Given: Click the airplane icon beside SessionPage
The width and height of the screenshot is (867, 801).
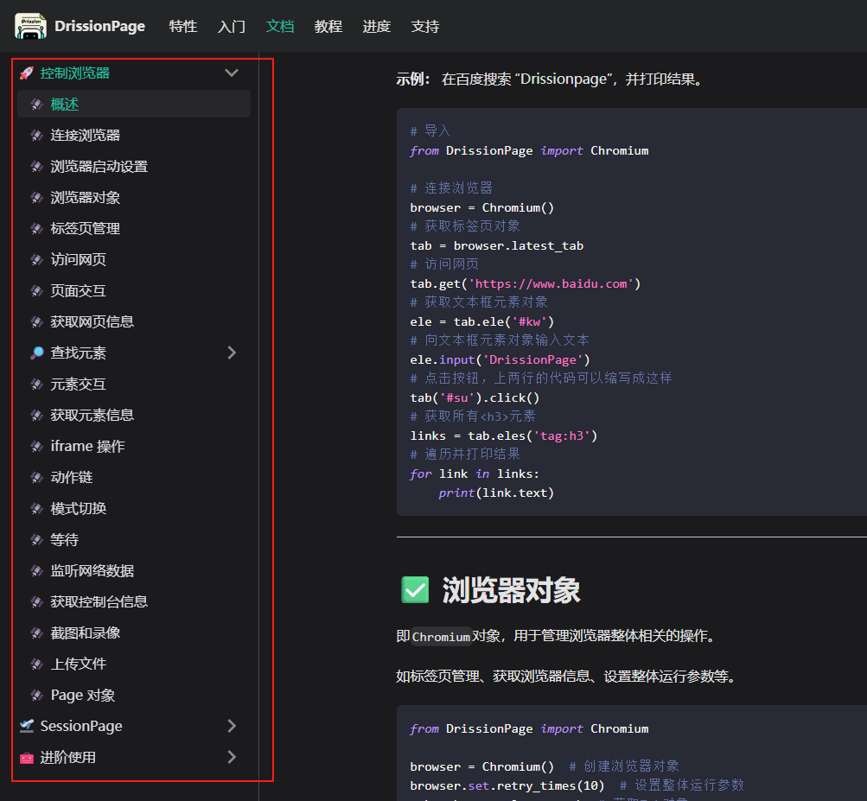Looking at the screenshot, I should click(27, 726).
